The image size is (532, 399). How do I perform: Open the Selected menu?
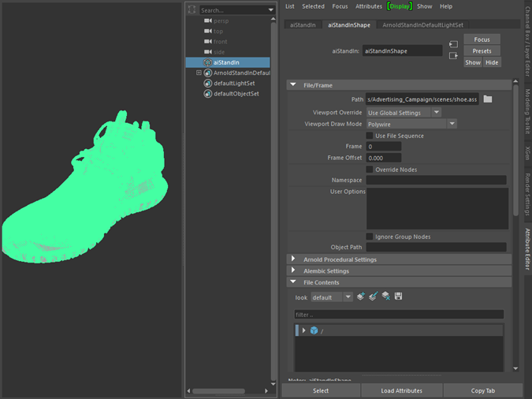[313, 6]
